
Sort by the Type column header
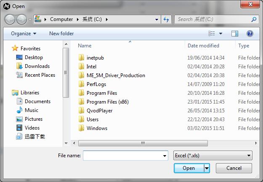tap(244, 46)
